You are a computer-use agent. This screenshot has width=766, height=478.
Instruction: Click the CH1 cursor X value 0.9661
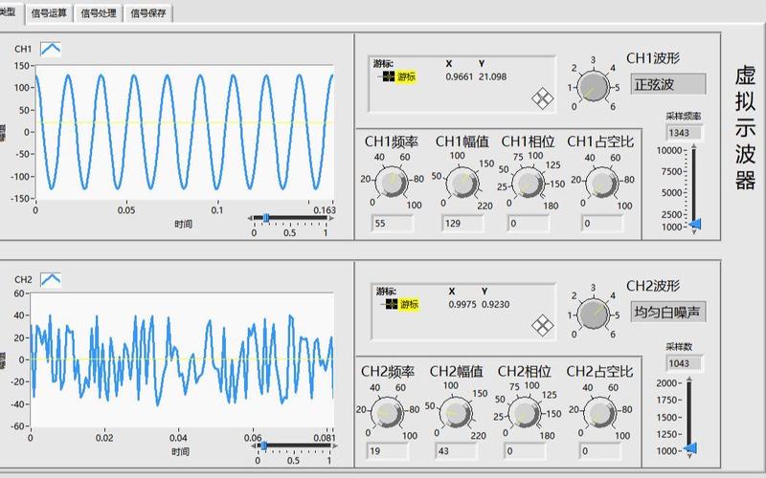tap(460, 76)
